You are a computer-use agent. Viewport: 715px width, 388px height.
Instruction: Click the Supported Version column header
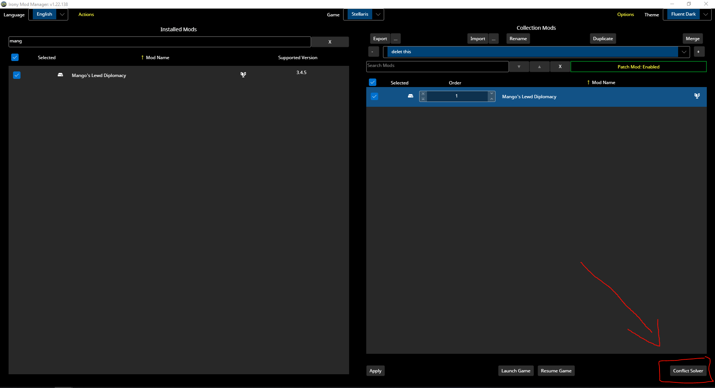[x=298, y=58]
